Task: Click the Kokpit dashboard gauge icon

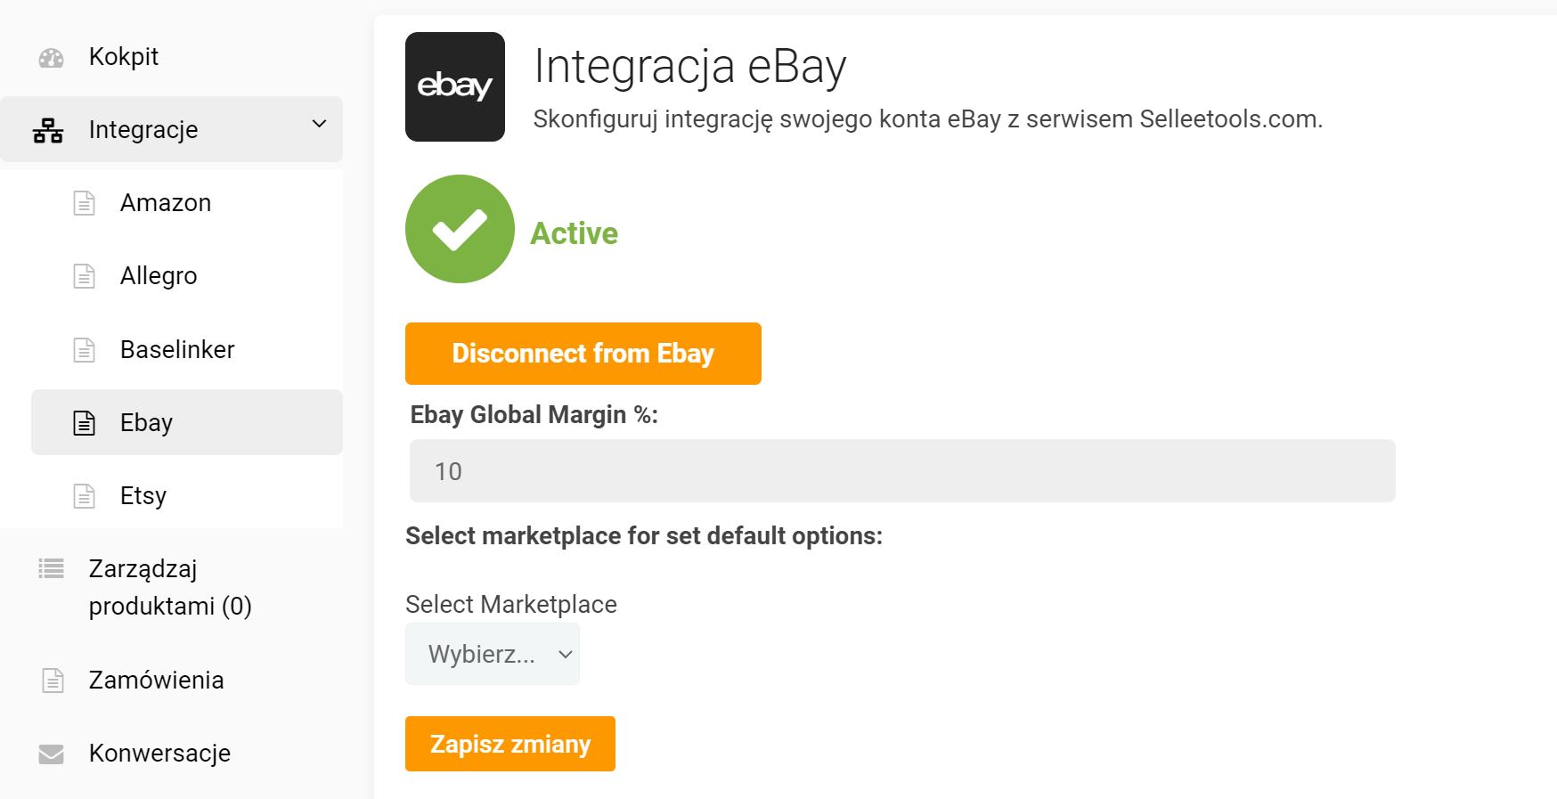Action: pyautogui.click(x=51, y=58)
